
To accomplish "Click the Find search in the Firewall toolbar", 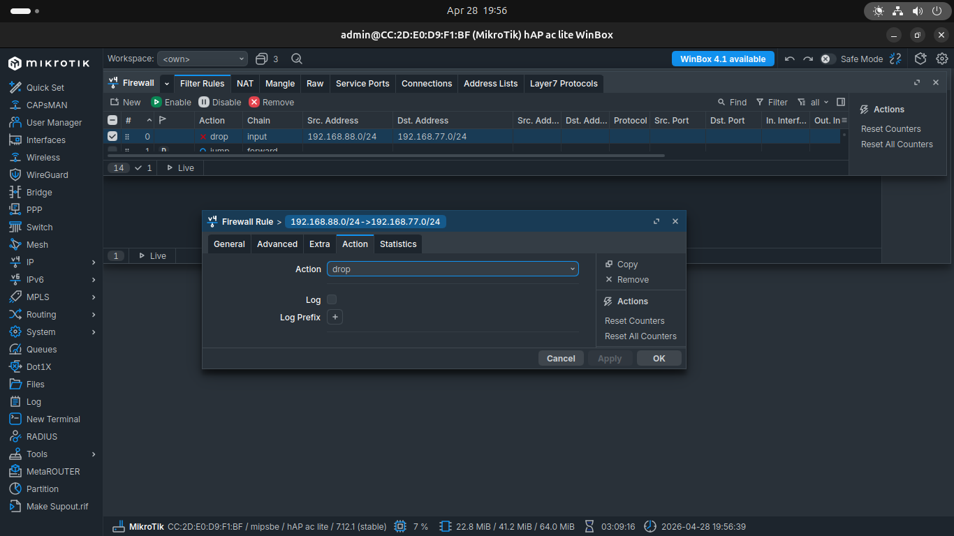I will (733, 102).
